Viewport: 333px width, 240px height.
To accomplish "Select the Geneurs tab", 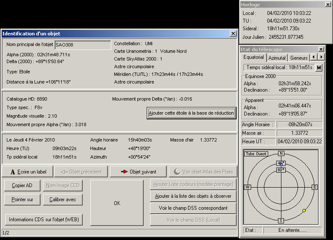I will pos(299,58).
